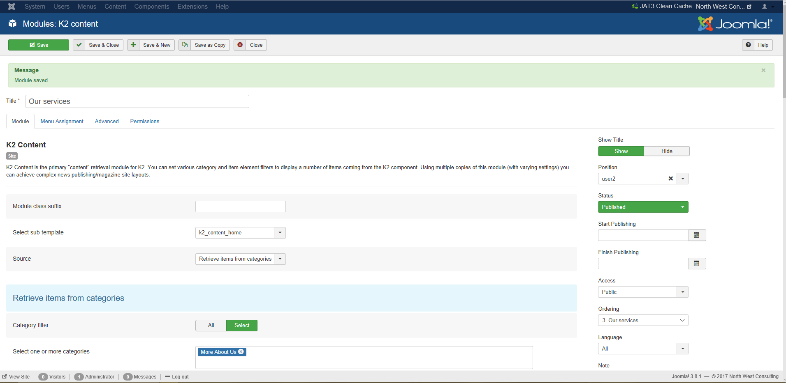Click JAT3 Clean Cache link
The image size is (786, 383).
[x=662, y=6]
